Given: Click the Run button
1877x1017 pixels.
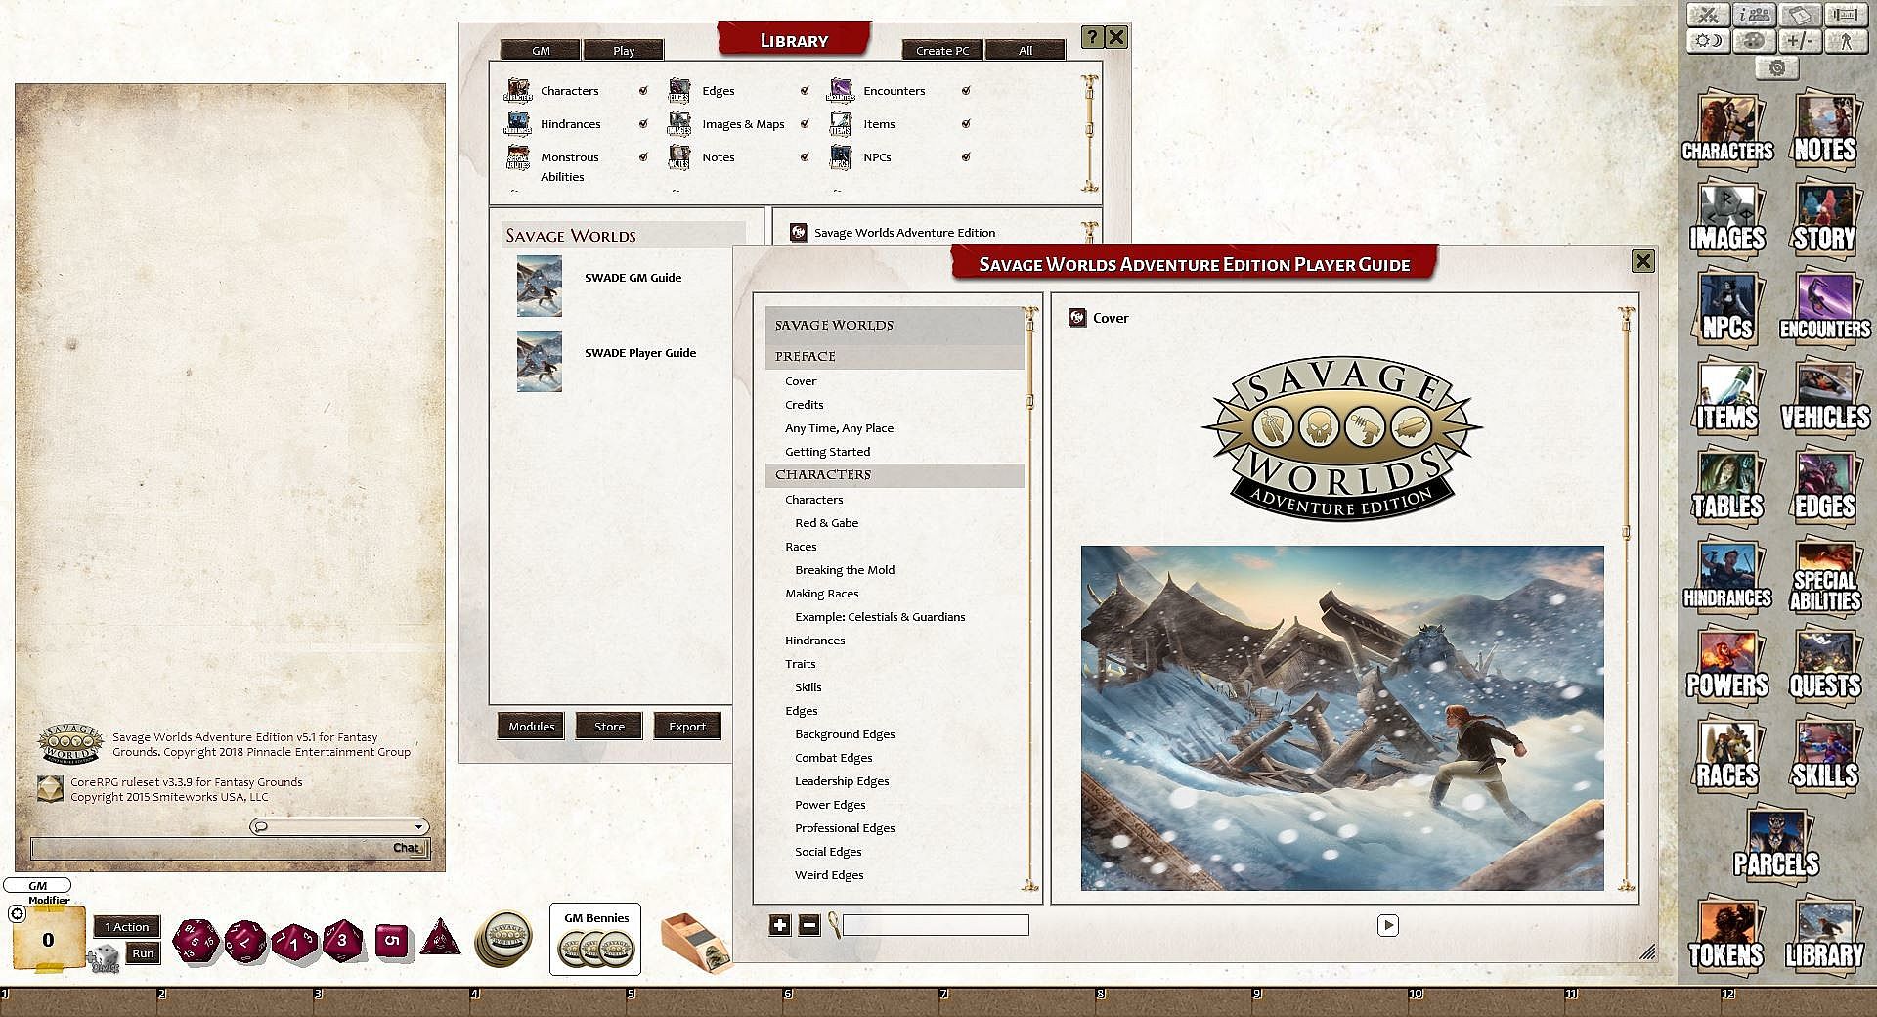Looking at the screenshot, I should (x=143, y=953).
